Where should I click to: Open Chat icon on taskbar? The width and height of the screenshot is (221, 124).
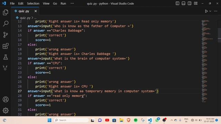tap(100, 120)
